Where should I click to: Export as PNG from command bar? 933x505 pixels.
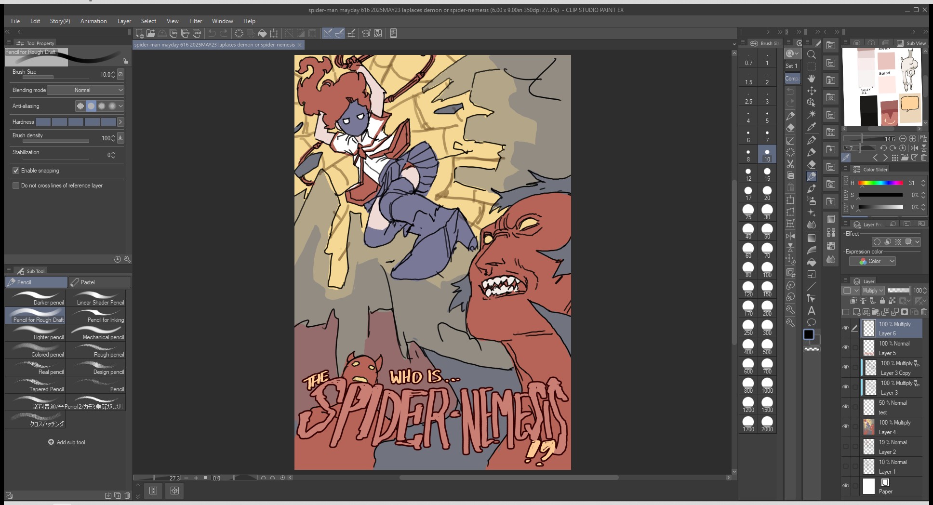pos(186,33)
